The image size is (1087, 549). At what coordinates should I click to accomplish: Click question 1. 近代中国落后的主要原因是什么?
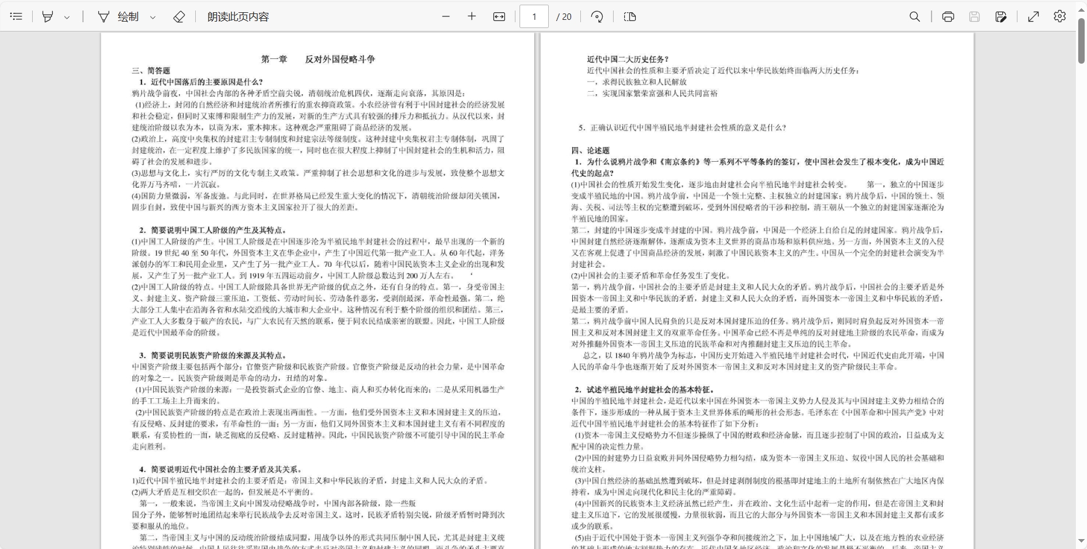click(x=201, y=82)
